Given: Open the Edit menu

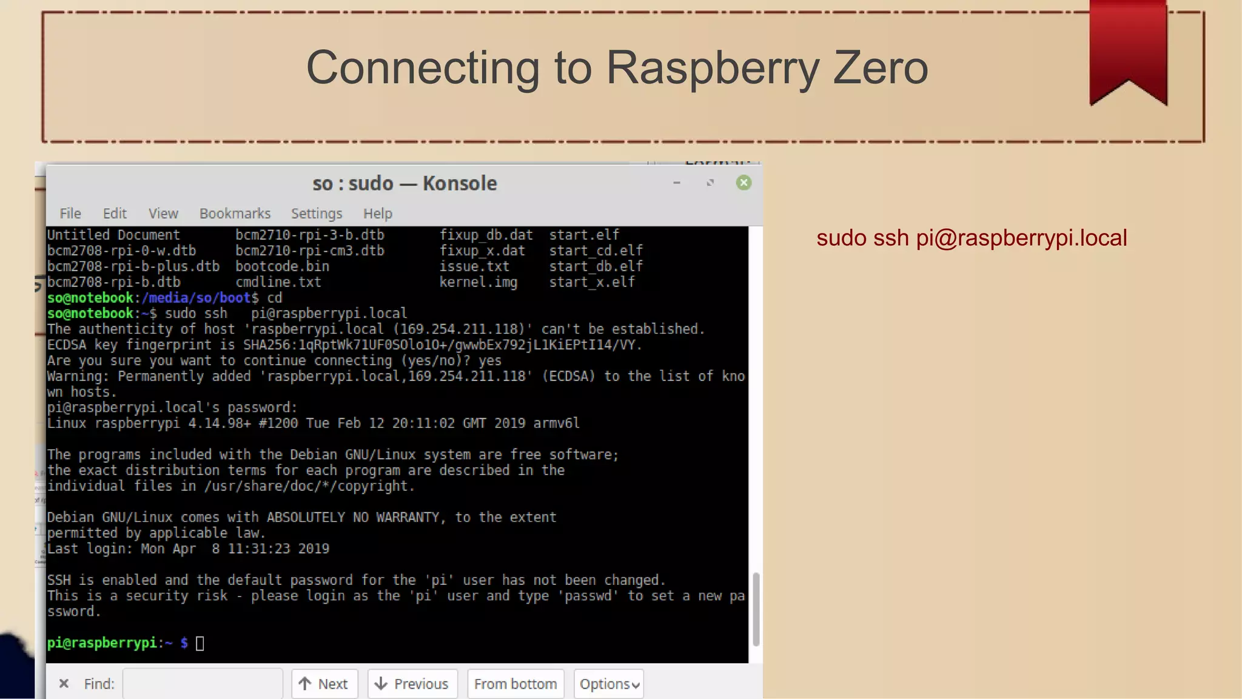Looking at the screenshot, I should click(x=115, y=214).
